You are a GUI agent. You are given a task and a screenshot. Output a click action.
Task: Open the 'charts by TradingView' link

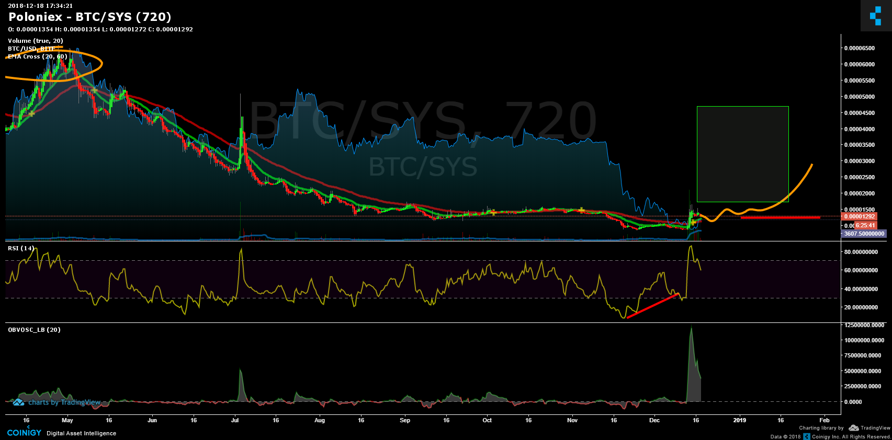tap(64, 402)
